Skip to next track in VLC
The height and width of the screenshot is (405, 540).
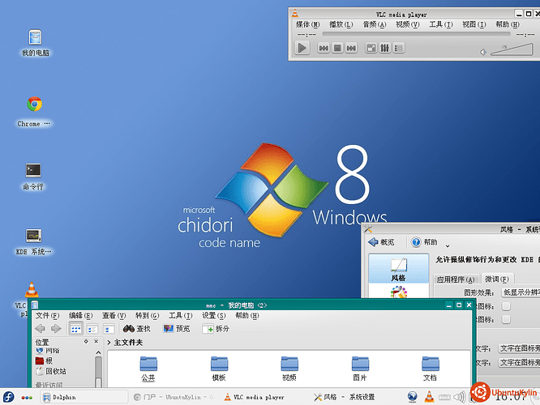pos(351,48)
